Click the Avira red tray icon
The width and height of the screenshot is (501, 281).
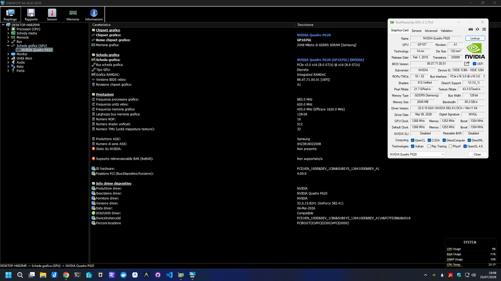451,275
